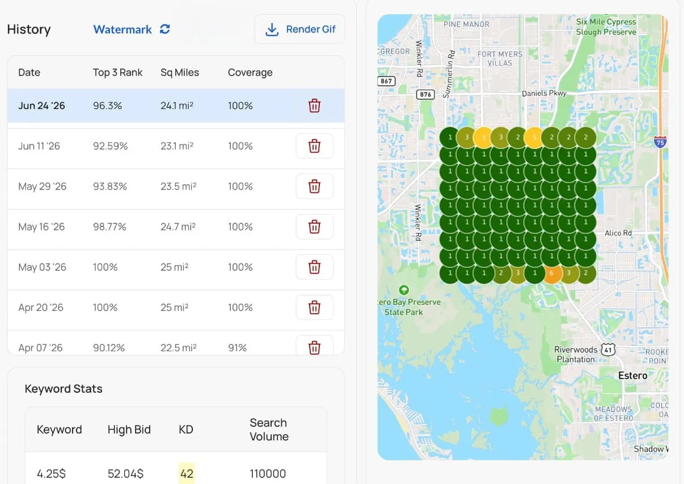Select the Apr 07 '26 date cell
684x484 pixels.
pos(40,347)
